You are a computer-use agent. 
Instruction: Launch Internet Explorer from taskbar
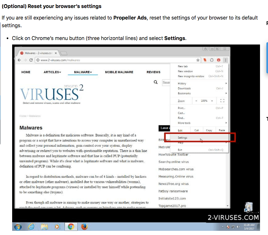pyautogui.click(x=31, y=227)
